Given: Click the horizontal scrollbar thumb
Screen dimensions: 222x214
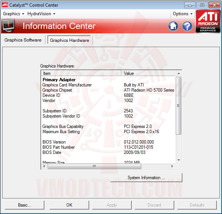Looking at the screenshot, I should 94,166.
